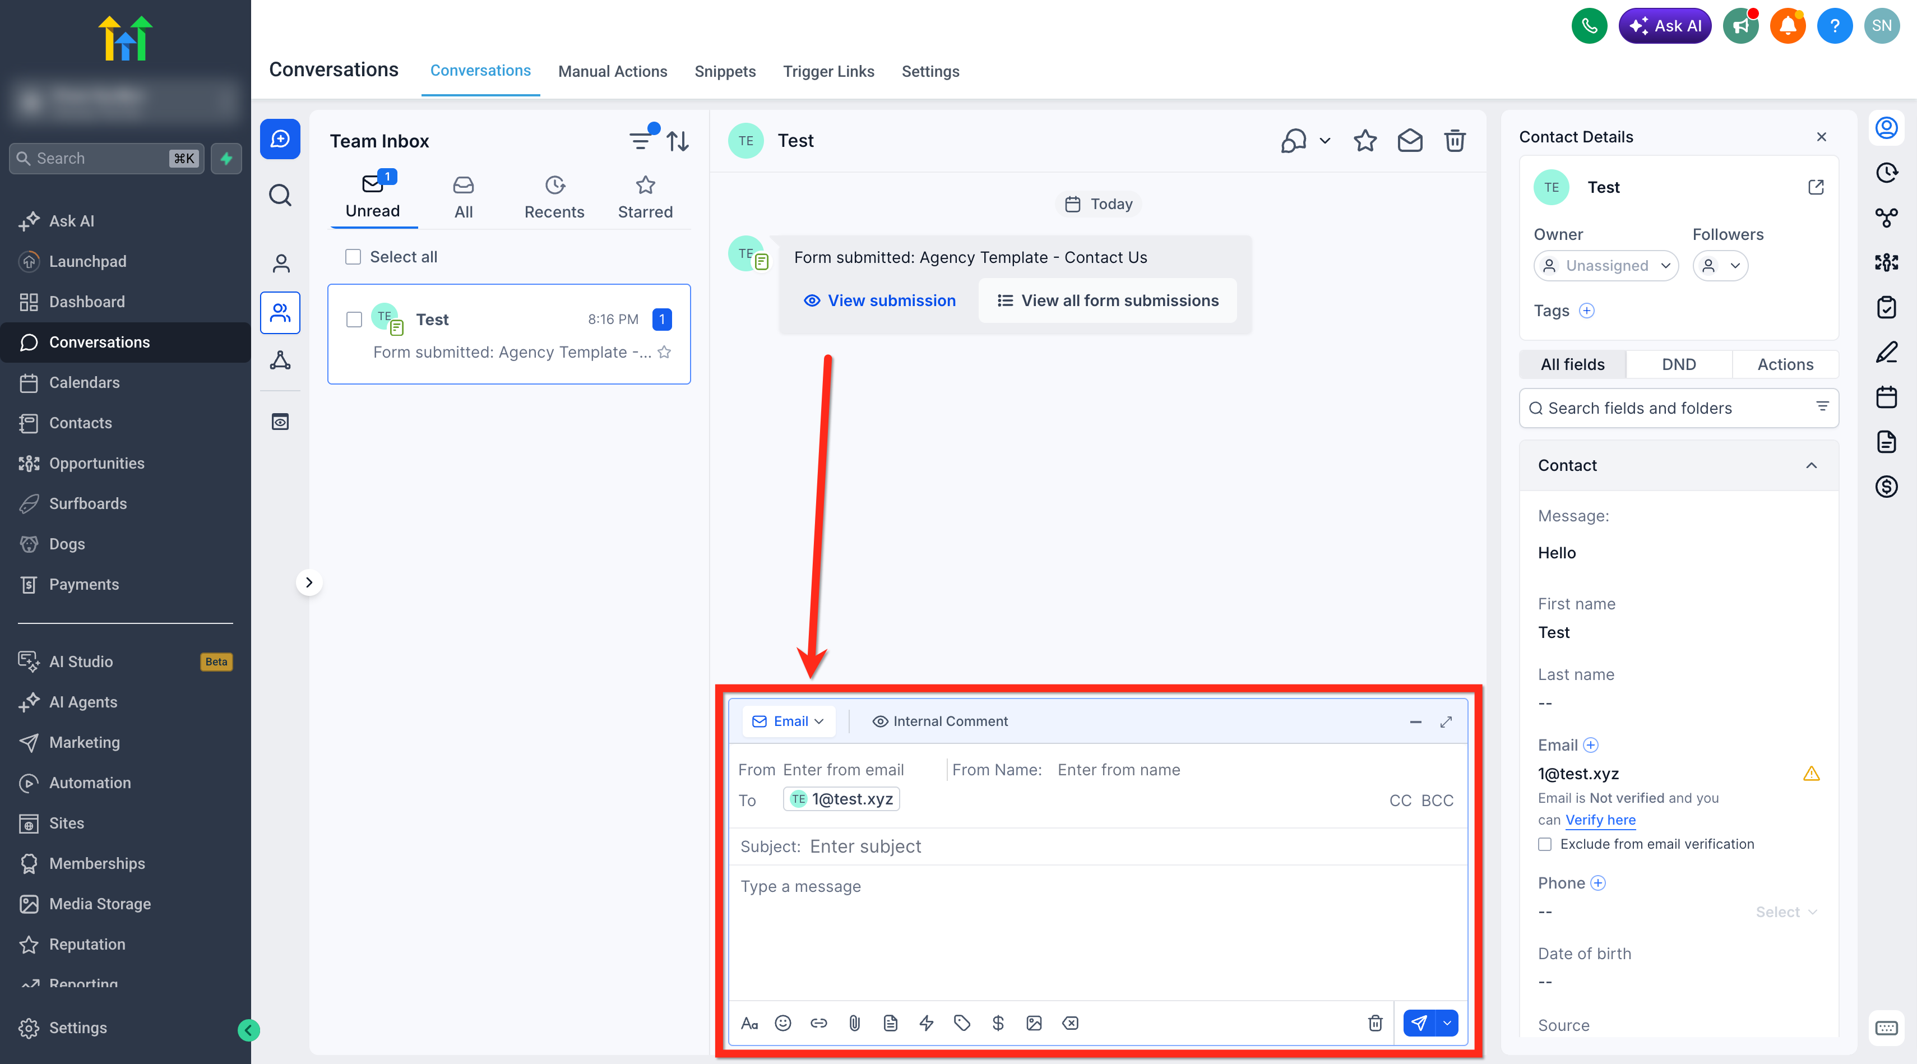Click the Subject input field
Screen dimensions: 1917x1064
[x=1097, y=846]
